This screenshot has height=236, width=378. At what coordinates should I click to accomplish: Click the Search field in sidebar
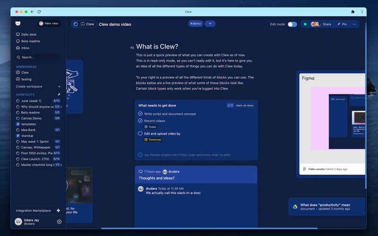[38, 57]
